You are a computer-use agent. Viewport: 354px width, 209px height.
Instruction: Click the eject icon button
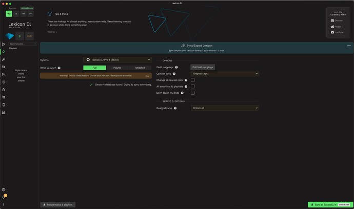[x=16, y=14]
